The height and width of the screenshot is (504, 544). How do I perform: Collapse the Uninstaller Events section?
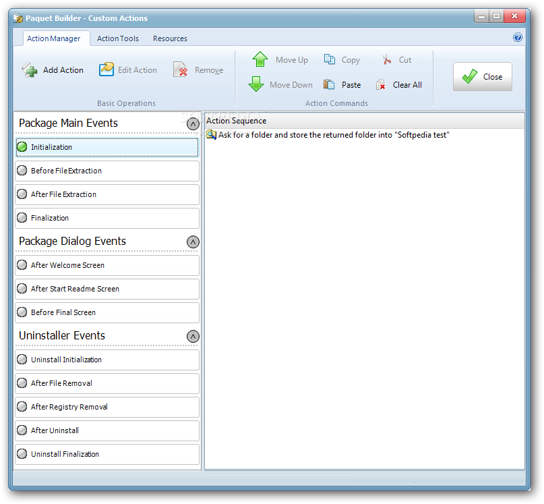193,336
